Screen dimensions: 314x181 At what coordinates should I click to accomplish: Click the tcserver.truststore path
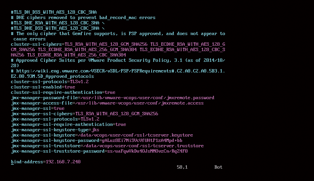(143, 146)
